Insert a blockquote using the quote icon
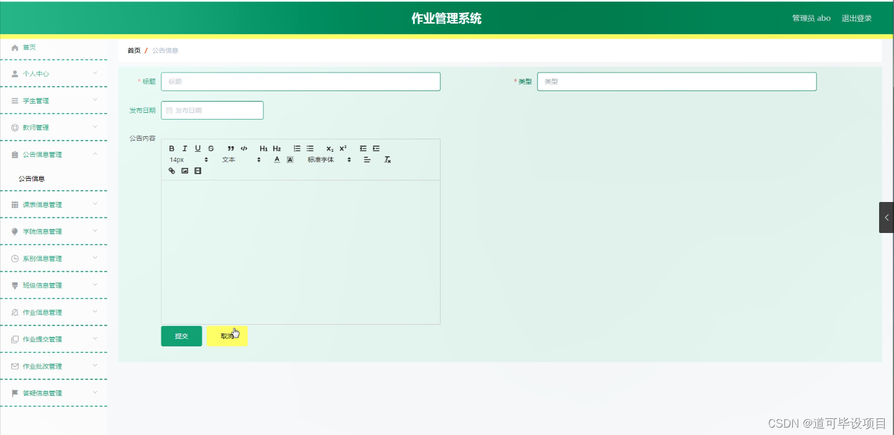The height and width of the screenshot is (435, 894). click(x=230, y=148)
